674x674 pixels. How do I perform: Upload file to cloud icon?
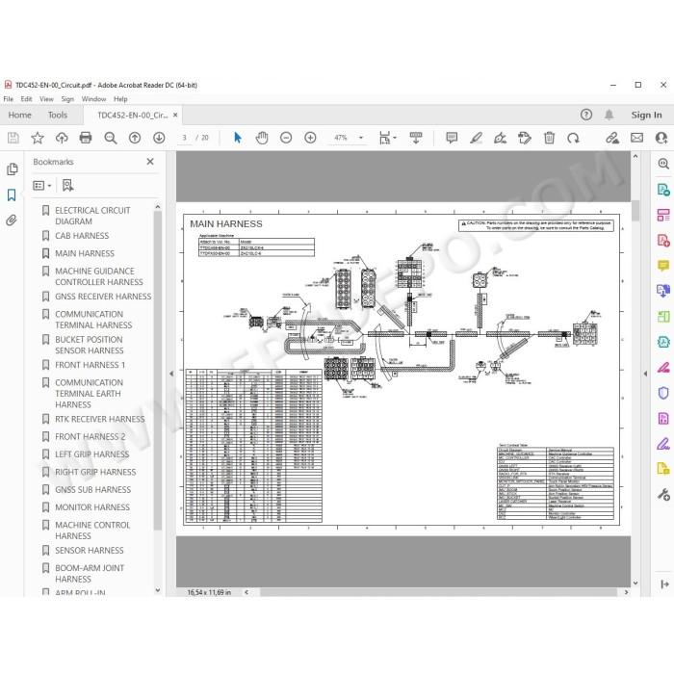point(62,138)
